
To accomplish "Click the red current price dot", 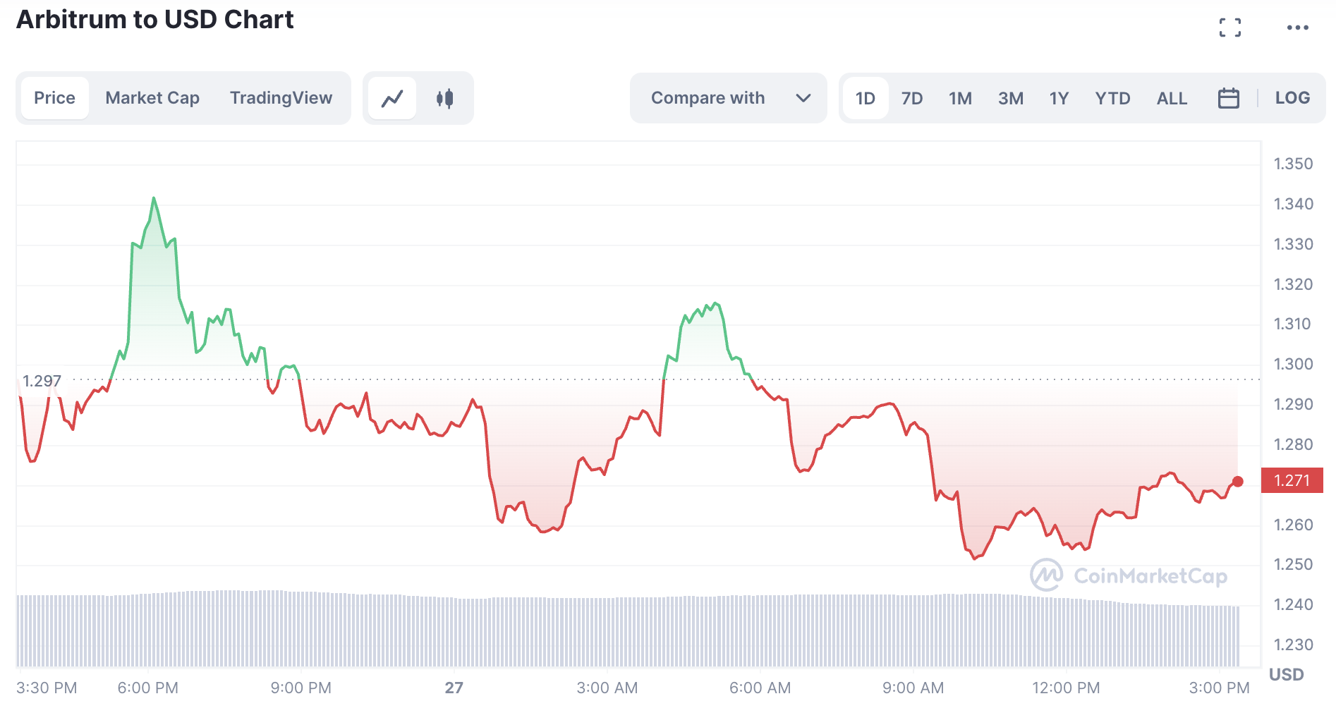I will click(x=1238, y=482).
